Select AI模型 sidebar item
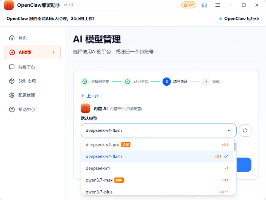266x200 pixels. pos(32,52)
